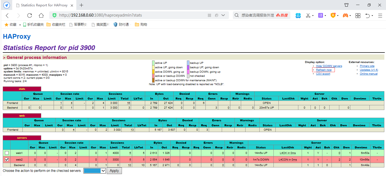Click the 20m57s UP status cell
The width and height of the screenshot is (386, 176).
pos(267,107)
